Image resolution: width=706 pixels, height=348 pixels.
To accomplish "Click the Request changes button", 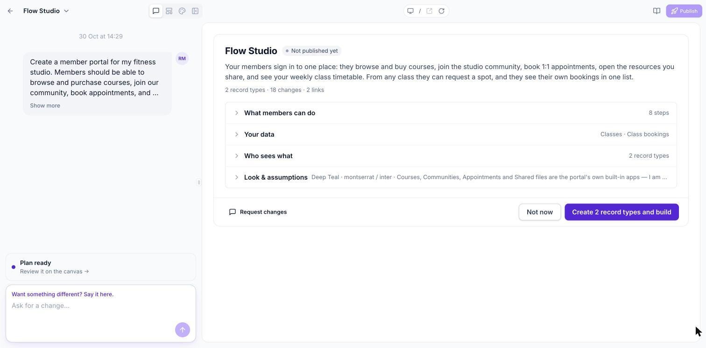I will coord(258,212).
